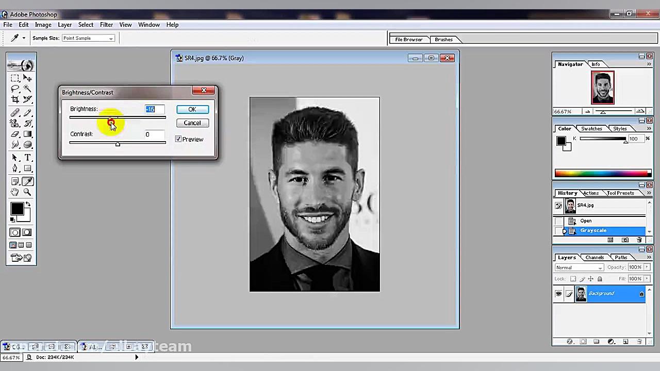Switch to Standard edit mode

[x=15, y=232]
